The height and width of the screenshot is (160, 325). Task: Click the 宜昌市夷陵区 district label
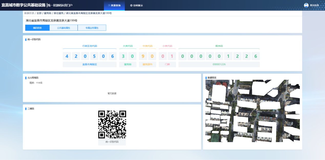90,64
